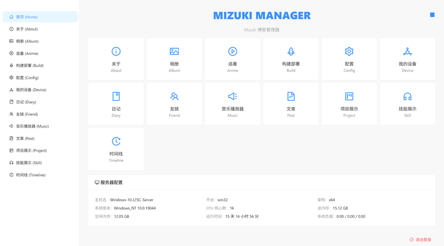Open the Project board card icon
Image resolution: width=444 pixels, height=246 pixels.
click(x=349, y=96)
